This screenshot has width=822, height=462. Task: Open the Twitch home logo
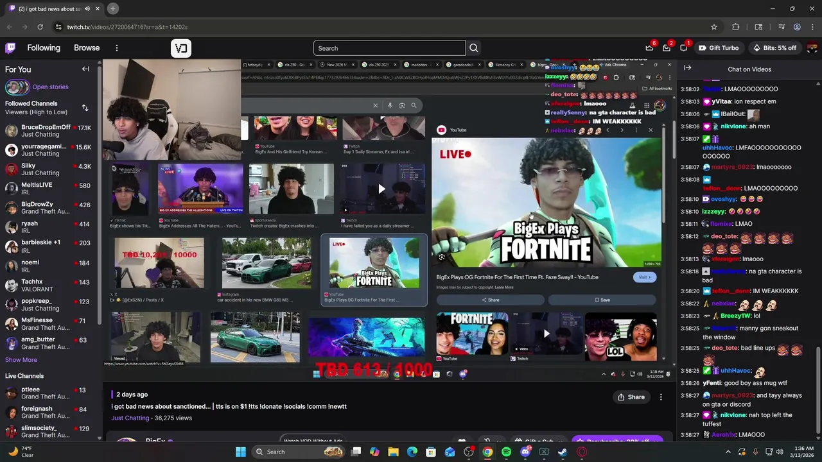(x=10, y=48)
